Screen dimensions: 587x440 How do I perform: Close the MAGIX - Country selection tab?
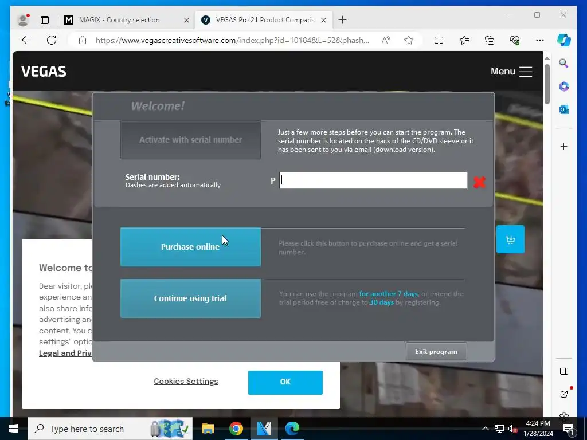pyautogui.click(x=186, y=20)
